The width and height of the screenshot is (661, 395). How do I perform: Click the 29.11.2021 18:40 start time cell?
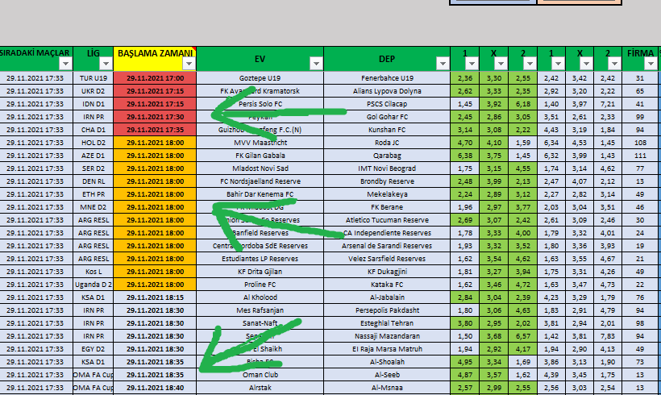pos(155,388)
